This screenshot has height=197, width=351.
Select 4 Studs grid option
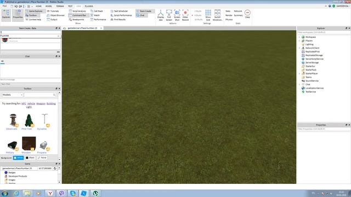coord(197,15)
